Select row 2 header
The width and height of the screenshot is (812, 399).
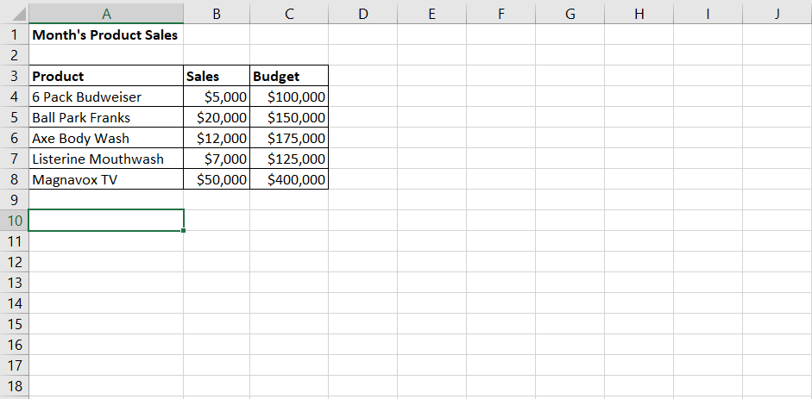click(15, 55)
